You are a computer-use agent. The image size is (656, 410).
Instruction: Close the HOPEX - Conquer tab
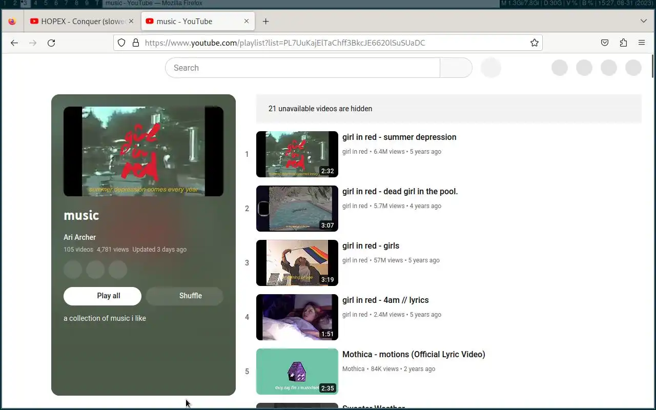131,22
